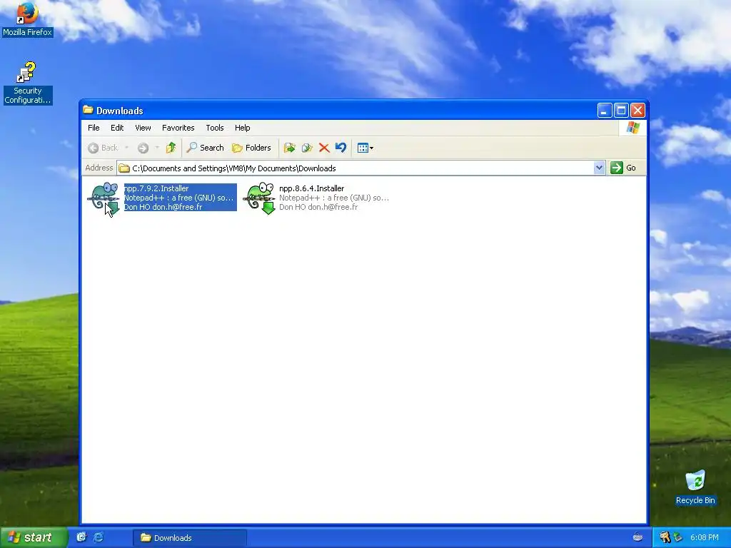Click the Go button

(x=623, y=168)
